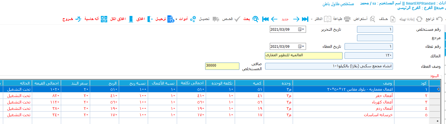Click the reference (مرجع) input field
Viewport: 446px width, 124px height.
[x=375, y=38]
